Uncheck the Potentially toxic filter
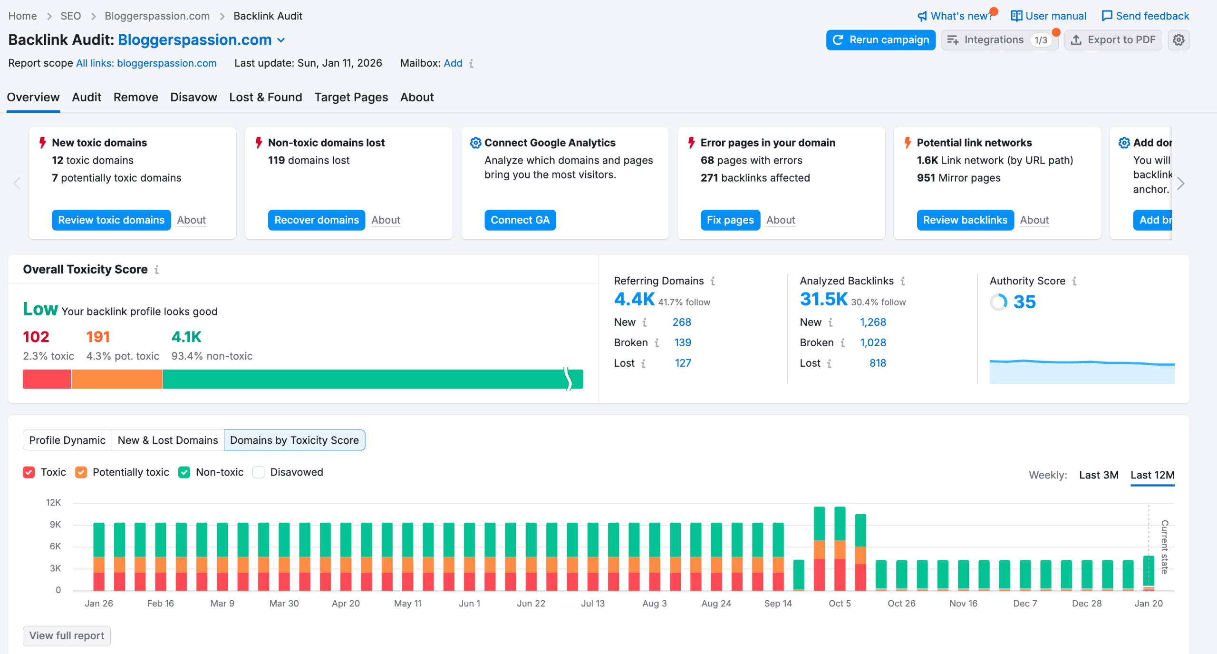Viewport: 1217px width, 654px height. tap(81, 472)
